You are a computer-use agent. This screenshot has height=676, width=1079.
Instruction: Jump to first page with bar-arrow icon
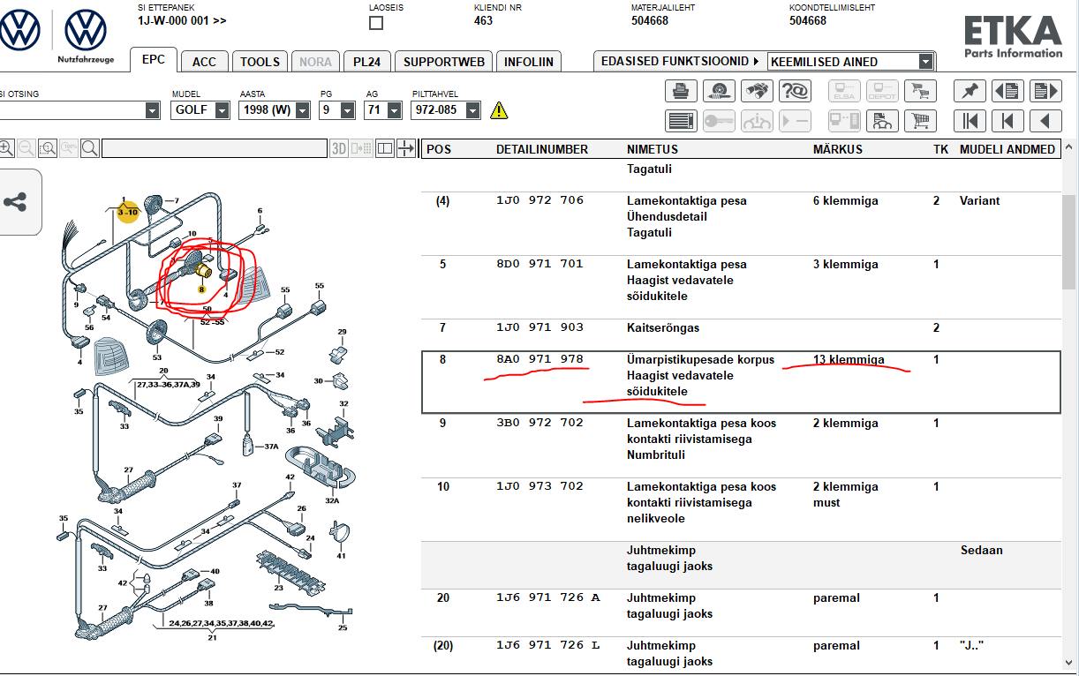click(x=970, y=121)
